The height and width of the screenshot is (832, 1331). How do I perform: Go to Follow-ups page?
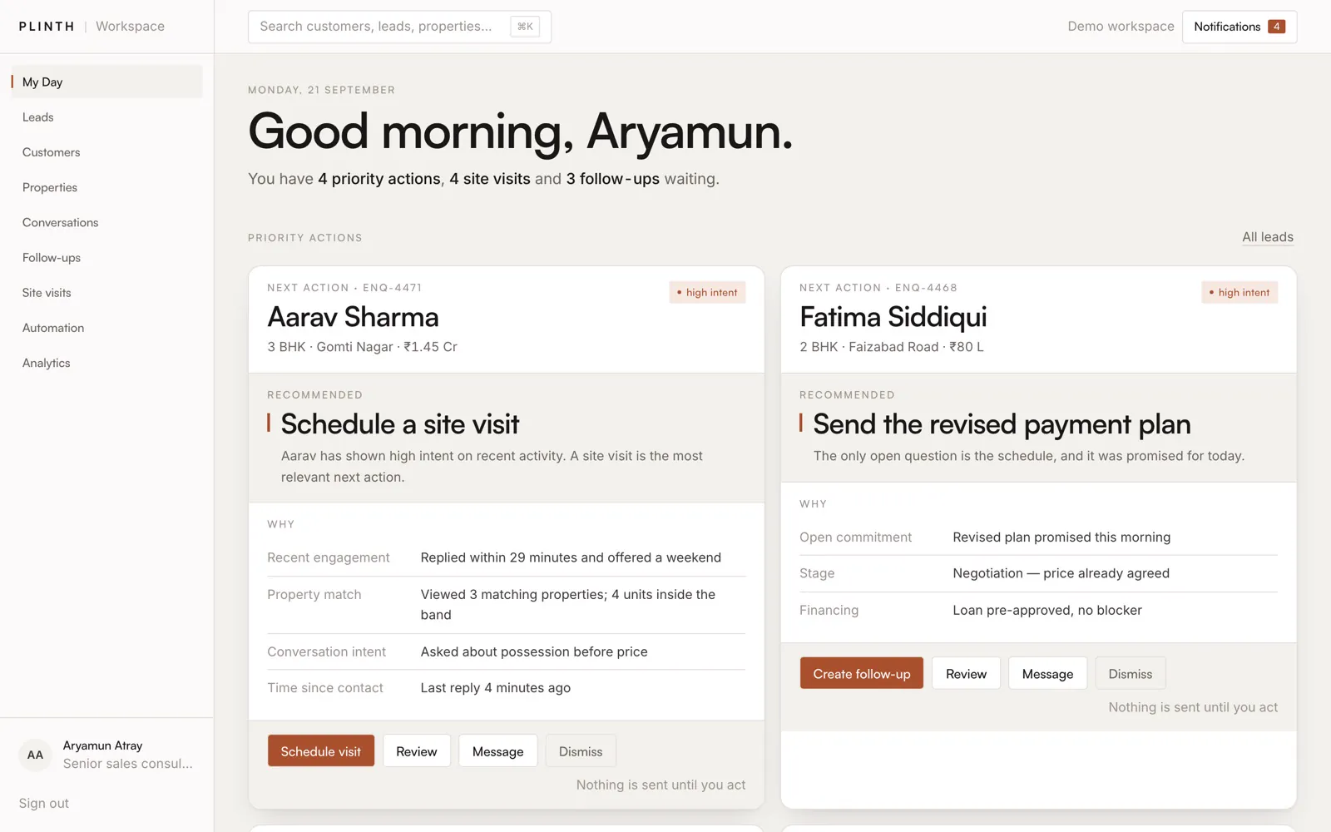click(106, 258)
